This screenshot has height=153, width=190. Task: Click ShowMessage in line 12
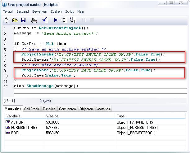pos(40,86)
